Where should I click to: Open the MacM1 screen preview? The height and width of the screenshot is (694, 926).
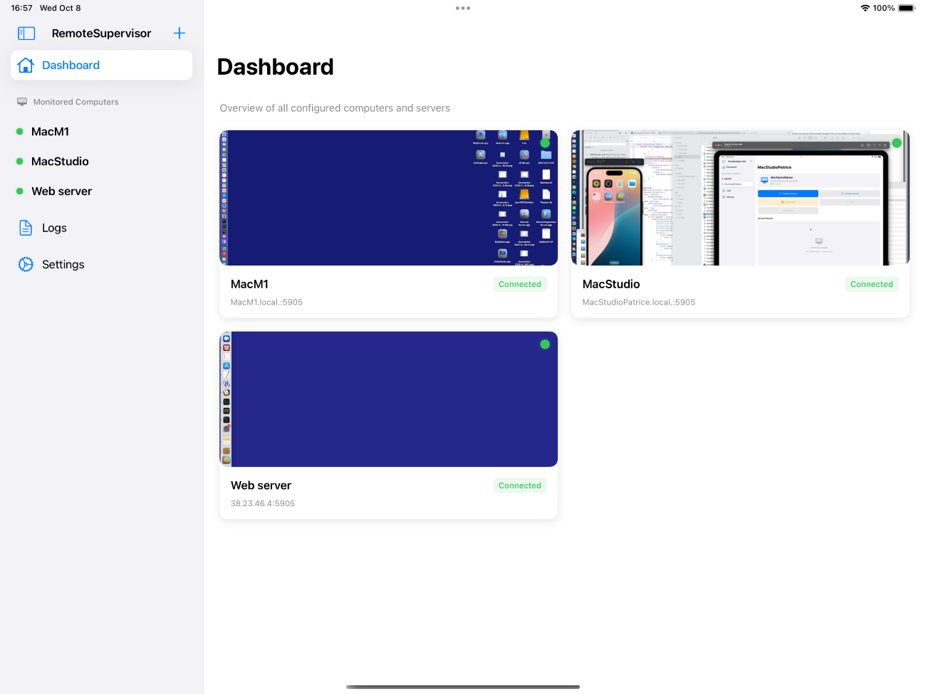click(x=388, y=198)
